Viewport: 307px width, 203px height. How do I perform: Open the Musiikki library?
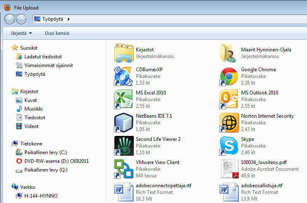34,109
